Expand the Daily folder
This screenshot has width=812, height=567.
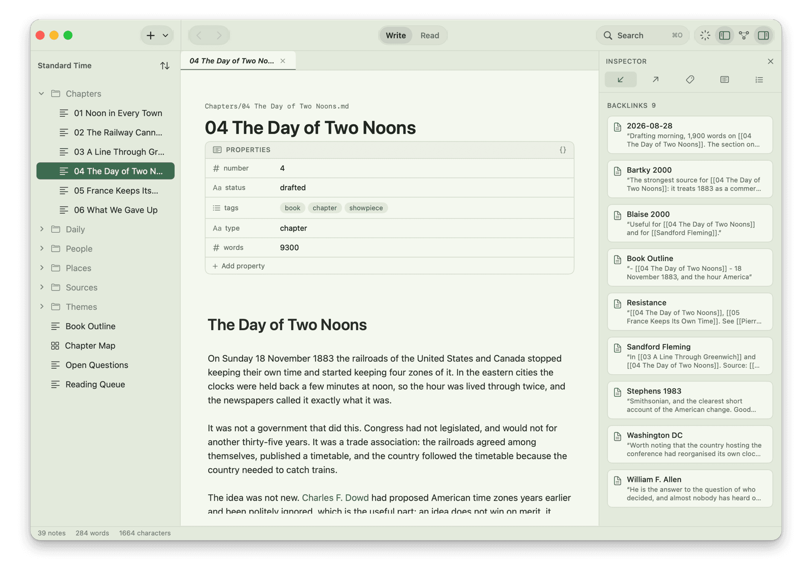pos(42,229)
